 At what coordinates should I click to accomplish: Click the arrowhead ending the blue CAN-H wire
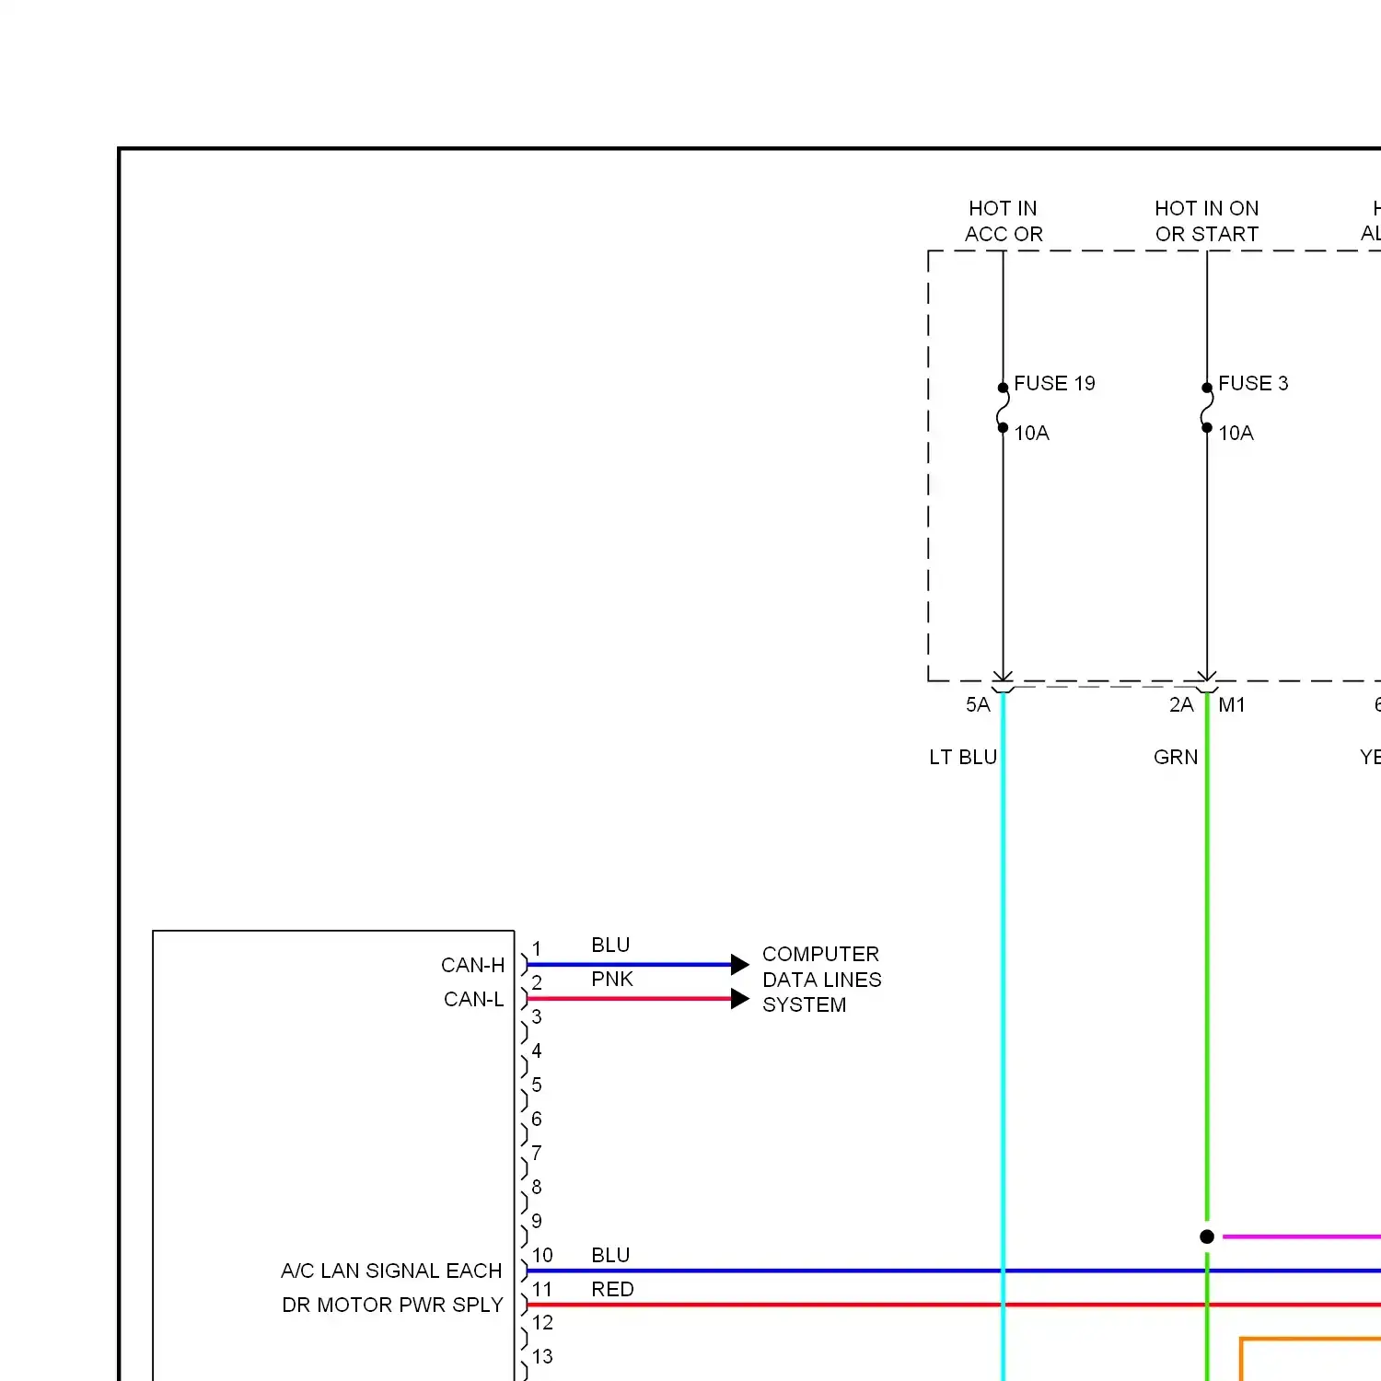[740, 965]
